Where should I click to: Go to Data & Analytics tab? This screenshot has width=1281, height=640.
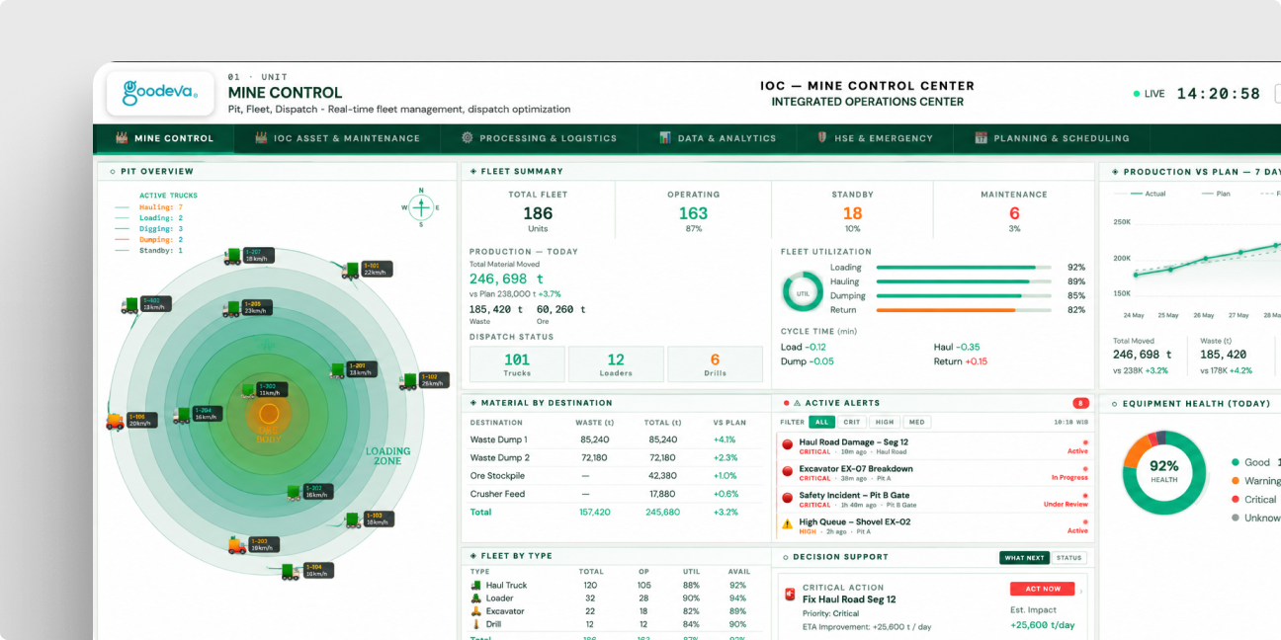click(718, 138)
